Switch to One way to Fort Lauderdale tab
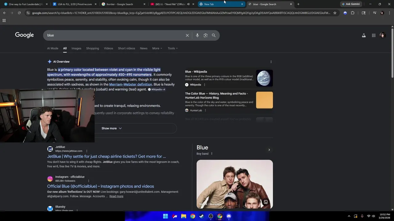The image size is (394, 221). tap(26, 4)
